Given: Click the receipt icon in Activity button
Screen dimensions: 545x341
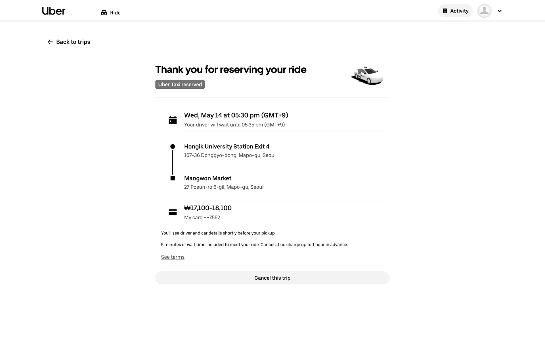Looking at the screenshot, I should 445,11.
